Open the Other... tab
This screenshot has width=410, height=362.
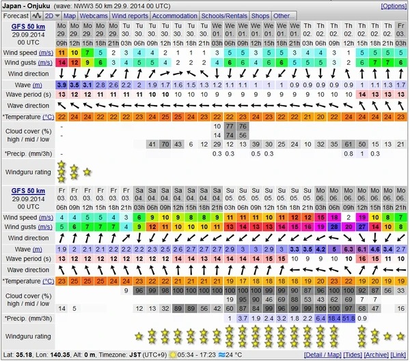click(x=284, y=16)
